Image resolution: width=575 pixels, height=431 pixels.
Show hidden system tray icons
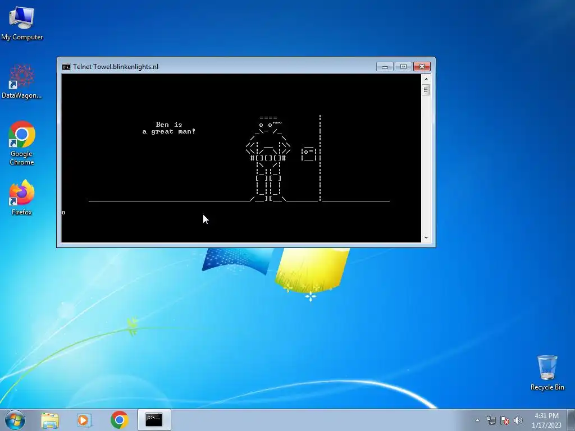[477, 420]
